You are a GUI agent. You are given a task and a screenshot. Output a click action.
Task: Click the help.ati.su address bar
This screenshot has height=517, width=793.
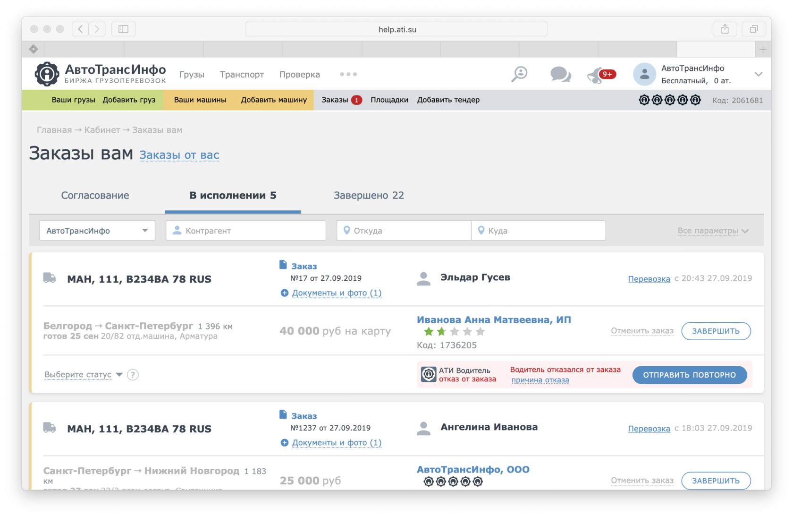pos(396,29)
